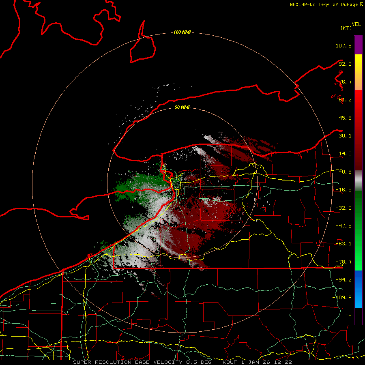Click the TH label below the scale
The width and height of the screenshot is (365, 365).
pos(348,316)
